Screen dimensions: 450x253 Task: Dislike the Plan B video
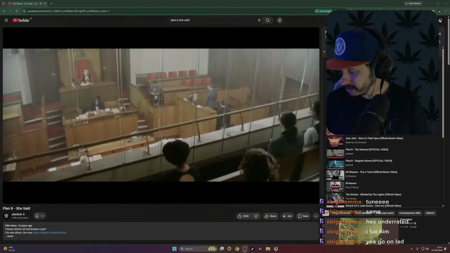pos(256,216)
